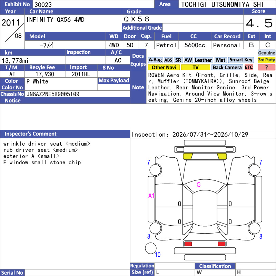276x276 pixels.
Task: Click the score value 4.5
Action: (259, 23)
